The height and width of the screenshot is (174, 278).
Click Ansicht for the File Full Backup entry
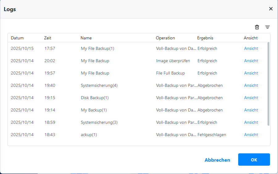click(251, 73)
